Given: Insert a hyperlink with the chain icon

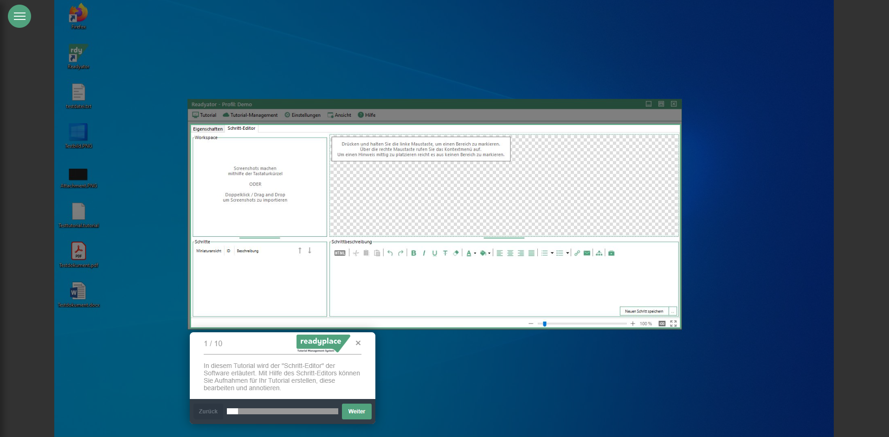Looking at the screenshot, I should click(x=577, y=253).
